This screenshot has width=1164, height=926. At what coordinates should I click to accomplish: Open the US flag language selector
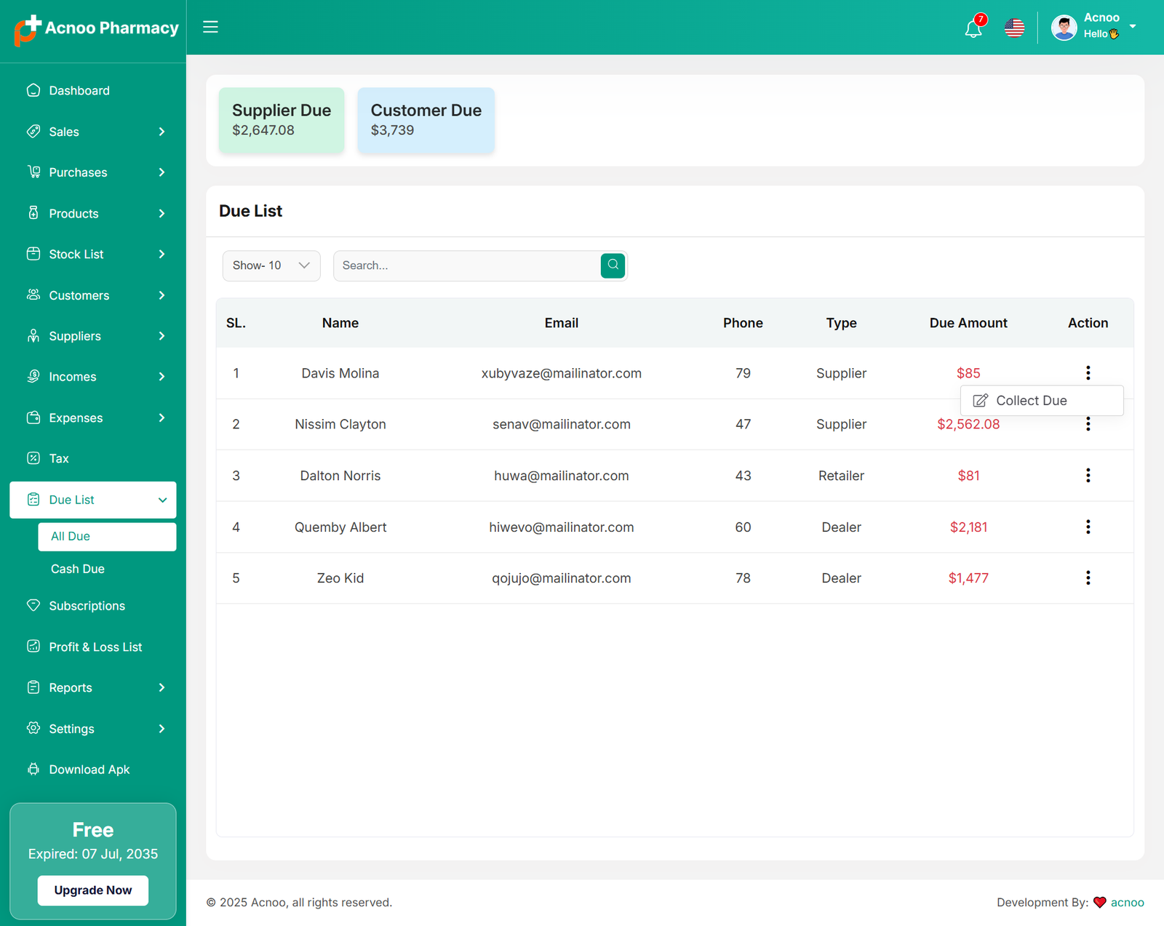point(1014,28)
